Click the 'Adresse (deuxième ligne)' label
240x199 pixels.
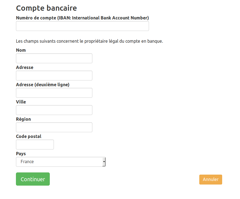pos(43,85)
